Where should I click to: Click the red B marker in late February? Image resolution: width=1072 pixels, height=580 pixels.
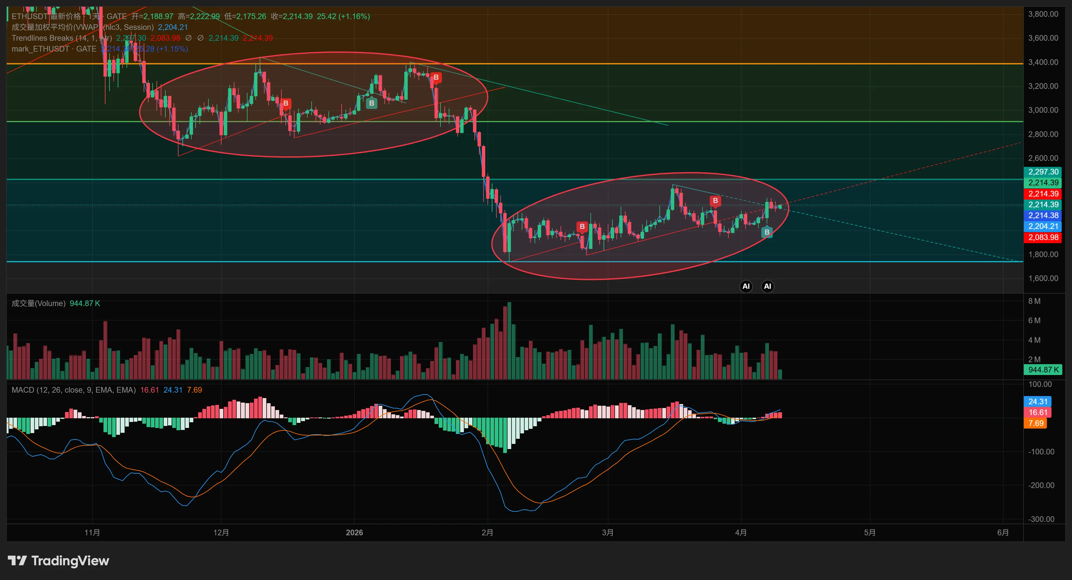pyautogui.click(x=582, y=226)
